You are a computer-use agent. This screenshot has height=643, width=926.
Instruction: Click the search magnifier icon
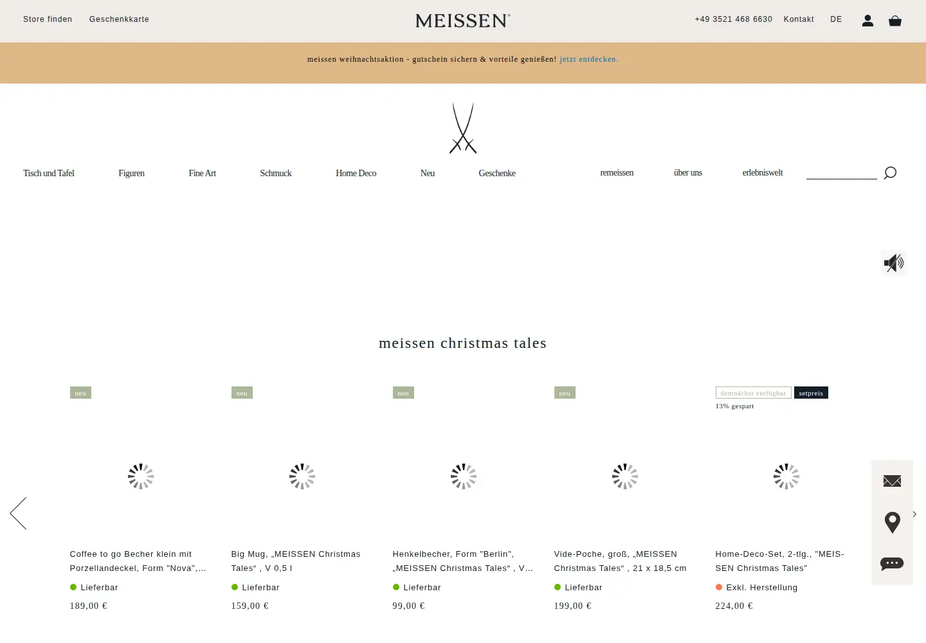click(x=890, y=173)
